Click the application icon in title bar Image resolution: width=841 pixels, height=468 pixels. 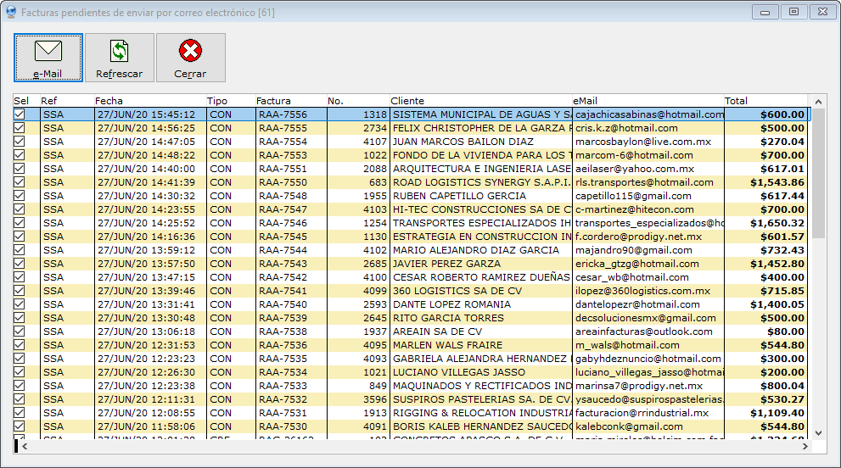click(10, 13)
